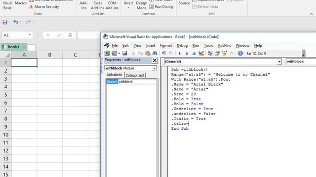
Task: Open the File menu in VBA editor
Action: [115, 46]
